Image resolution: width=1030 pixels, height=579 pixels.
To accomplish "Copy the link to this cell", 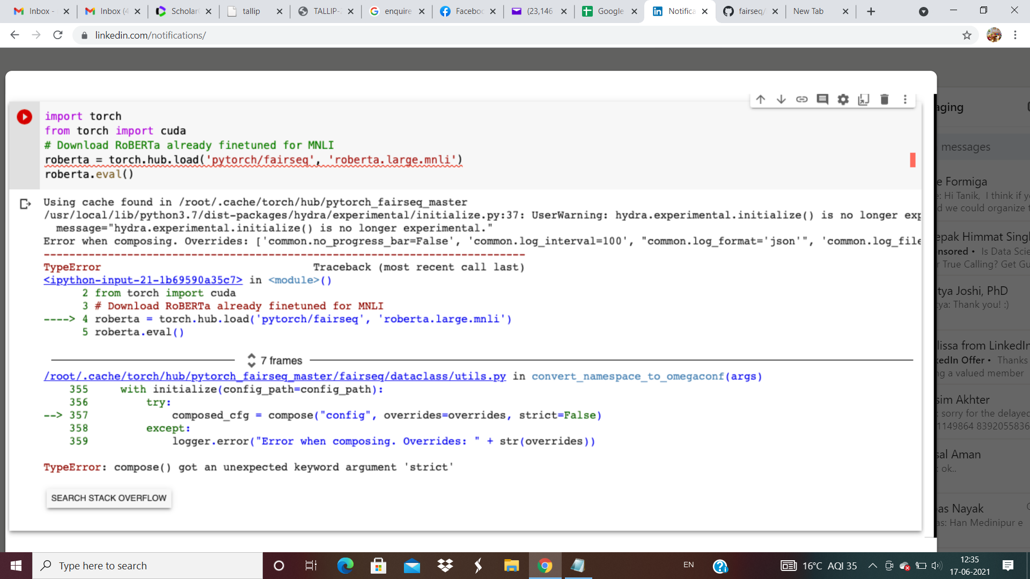I will coord(801,99).
